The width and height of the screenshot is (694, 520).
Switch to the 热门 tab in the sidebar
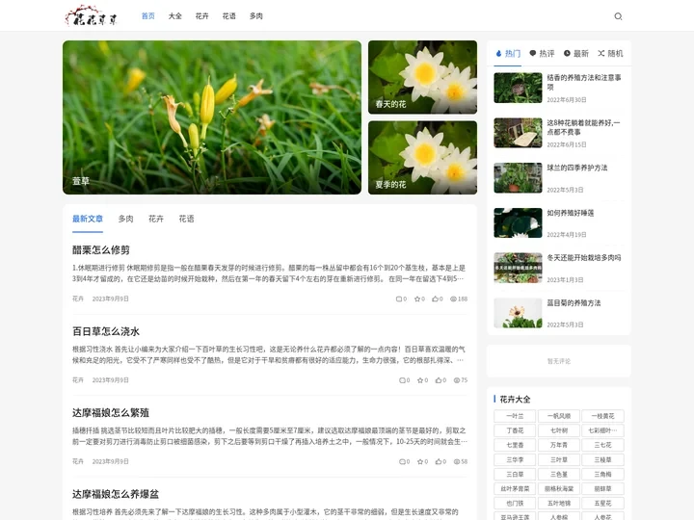(x=508, y=54)
